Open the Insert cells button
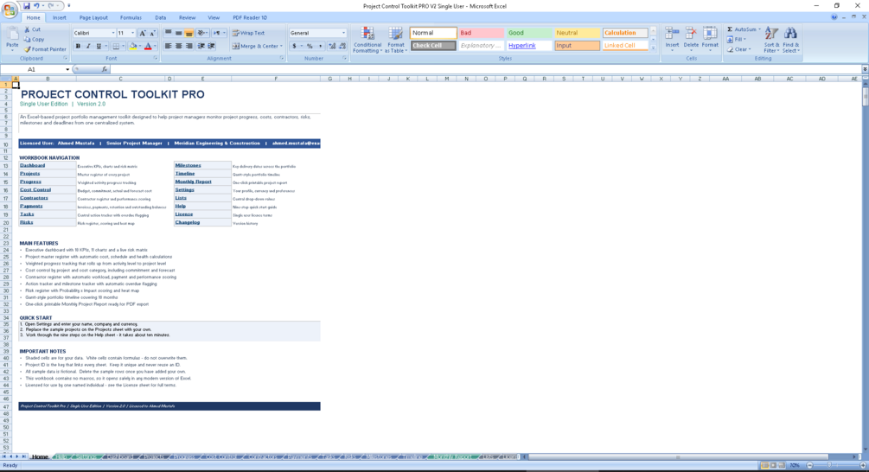The width and height of the screenshot is (869, 472). coord(672,38)
